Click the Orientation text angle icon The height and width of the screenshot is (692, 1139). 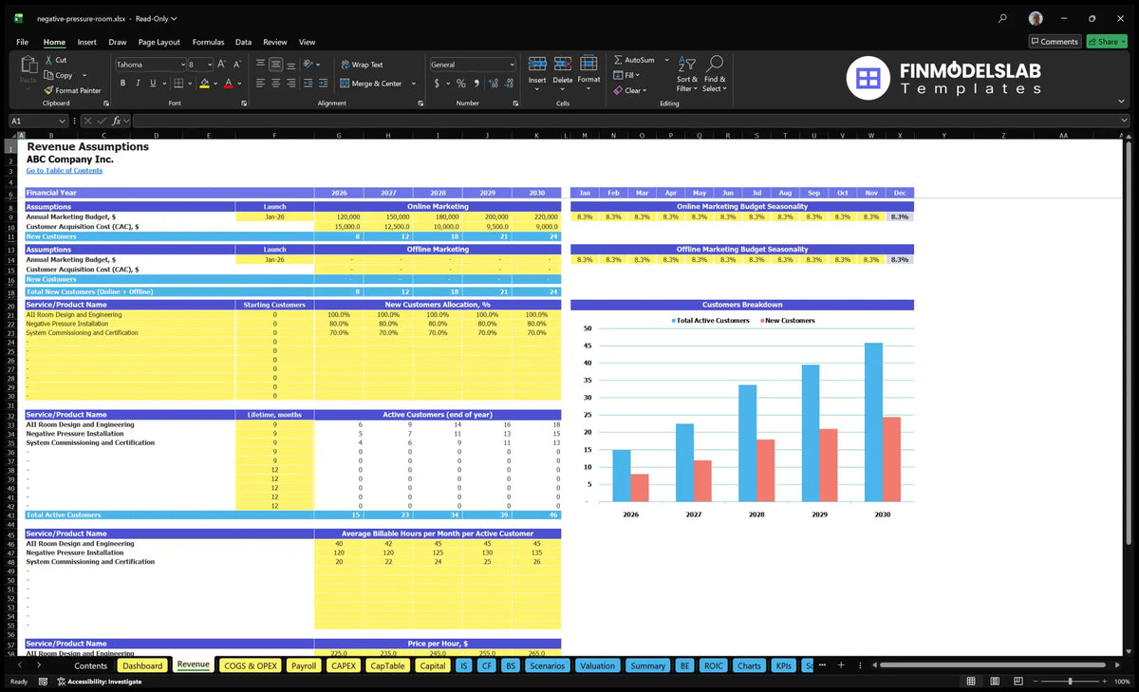308,65
